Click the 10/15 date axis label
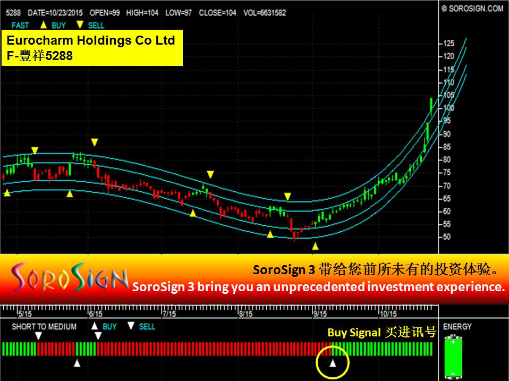The height and width of the screenshot is (381, 509). point(388,314)
